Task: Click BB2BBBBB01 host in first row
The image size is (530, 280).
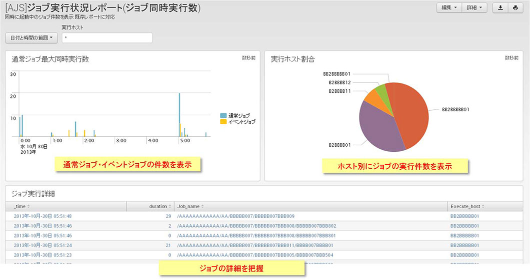Action: (x=464, y=216)
